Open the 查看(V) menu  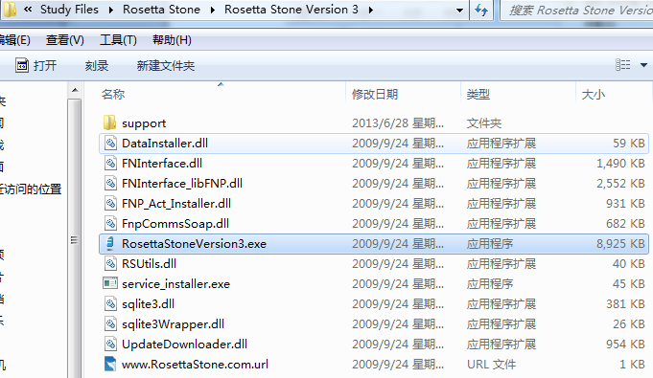coord(64,40)
